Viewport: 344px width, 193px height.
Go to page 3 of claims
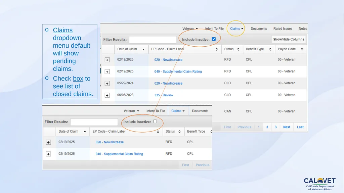click(x=275, y=127)
